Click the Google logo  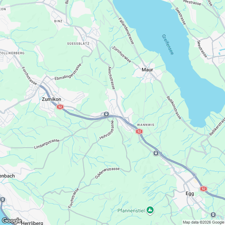[12, 221]
